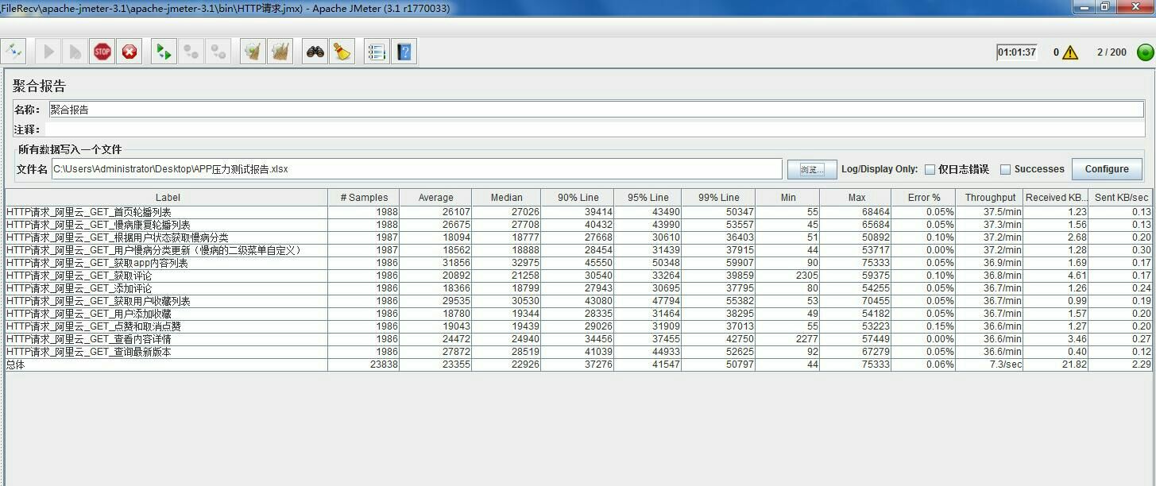This screenshot has height=486, width=1156.
Task: Click the 浏览... browse button
Action: coord(811,169)
